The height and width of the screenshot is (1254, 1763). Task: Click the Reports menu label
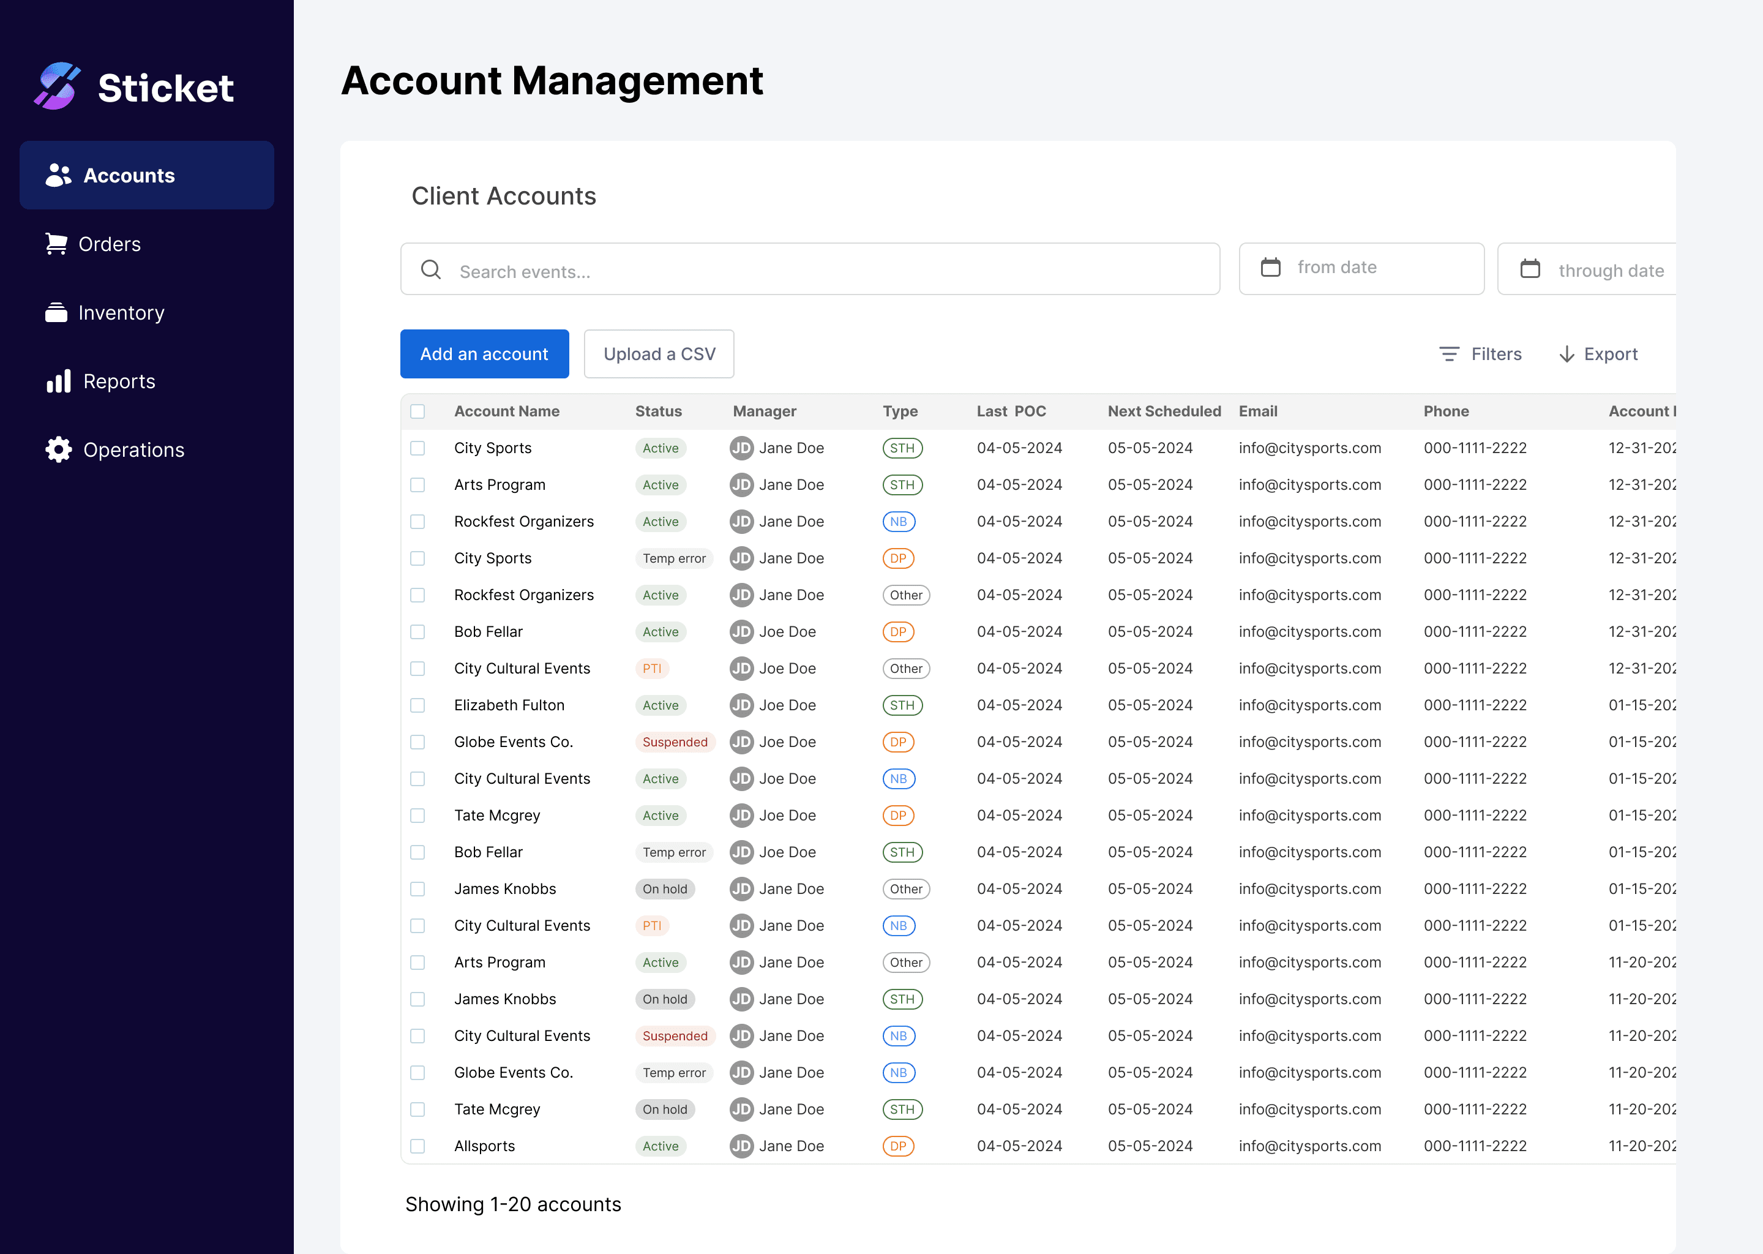point(119,381)
